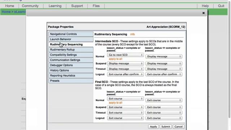Open Intermediate SCO Timeout complete dropdown
Screen dimensions: 231x130
(125, 69)
